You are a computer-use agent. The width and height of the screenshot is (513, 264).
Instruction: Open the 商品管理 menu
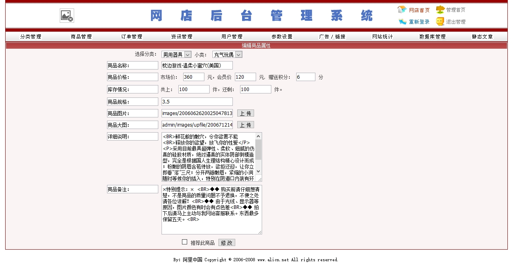point(81,37)
